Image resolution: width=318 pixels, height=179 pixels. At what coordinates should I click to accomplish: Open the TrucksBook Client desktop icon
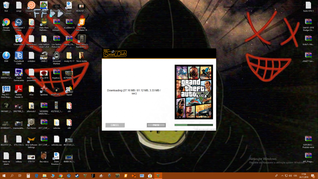pyautogui.click(x=19, y=58)
